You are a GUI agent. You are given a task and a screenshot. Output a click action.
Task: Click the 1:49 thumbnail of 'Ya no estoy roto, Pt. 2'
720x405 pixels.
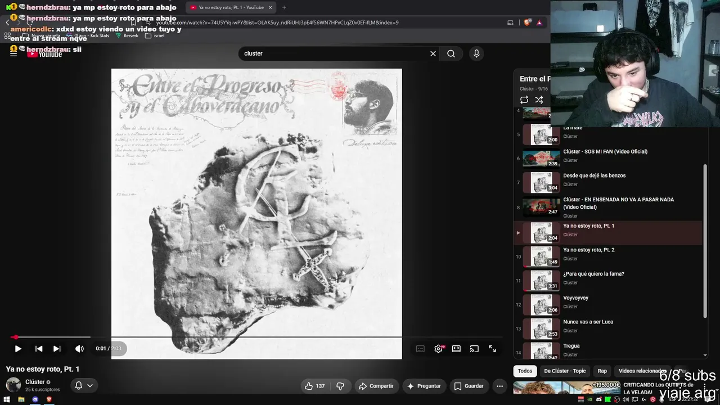(541, 256)
